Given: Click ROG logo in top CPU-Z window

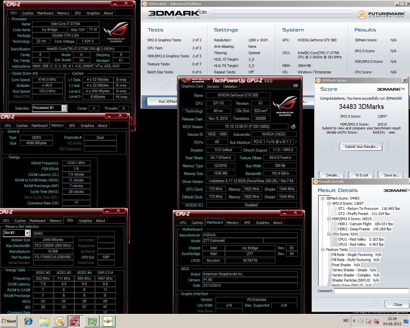Looking at the screenshot, I should coord(116,32).
